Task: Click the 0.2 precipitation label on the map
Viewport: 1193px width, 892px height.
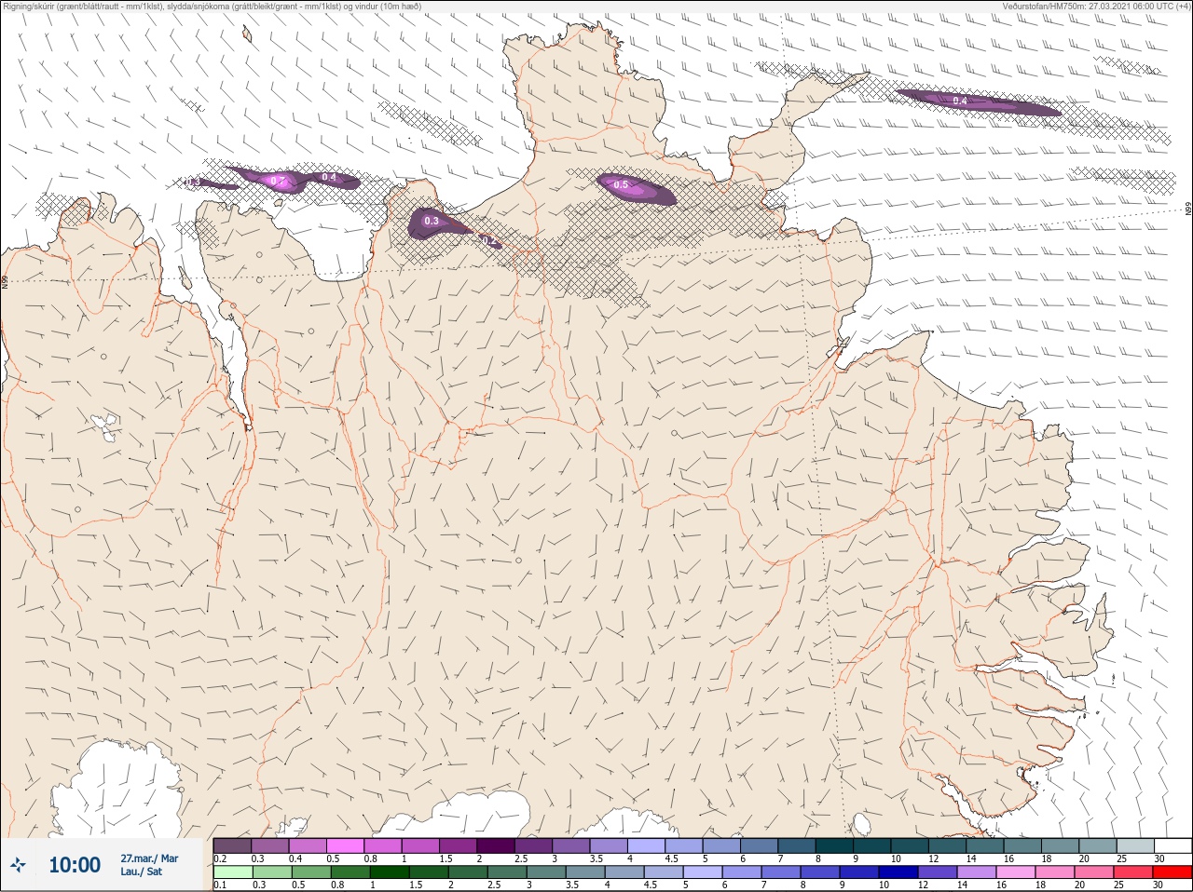Action: click(x=488, y=240)
